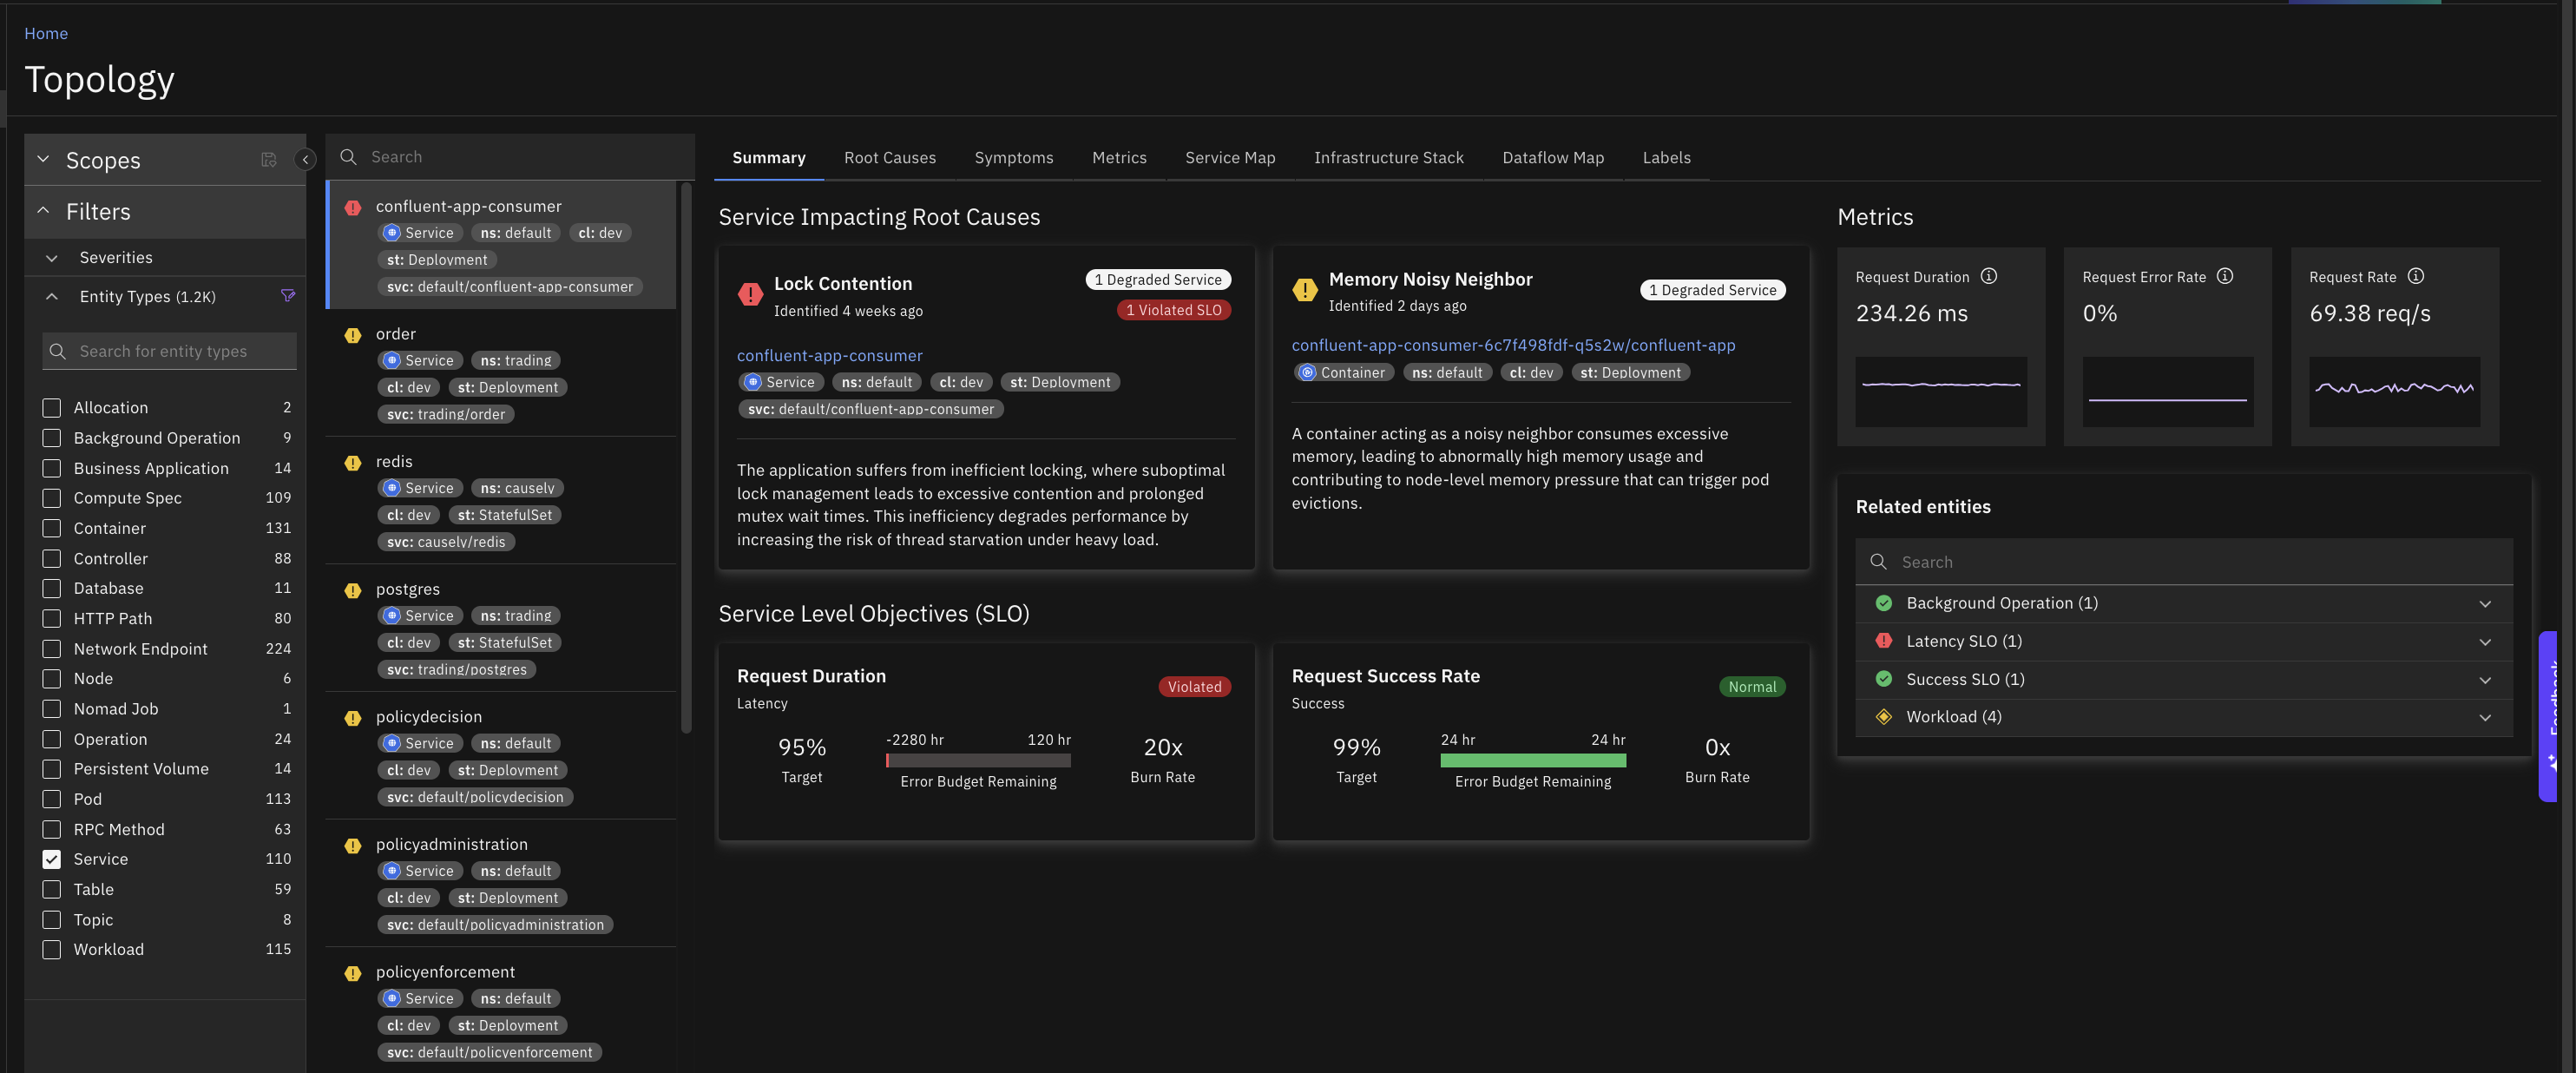This screenshot has width=2576, height=1073.
Task: Open confluent-app-consumer link in Lock Contention
Action: [829, 356]
